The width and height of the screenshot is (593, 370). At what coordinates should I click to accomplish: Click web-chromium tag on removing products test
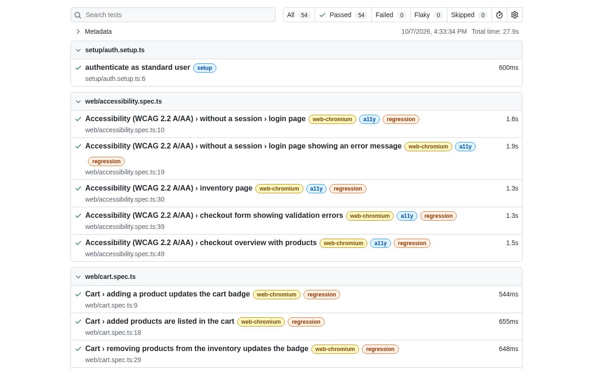(x=335, y=349)
